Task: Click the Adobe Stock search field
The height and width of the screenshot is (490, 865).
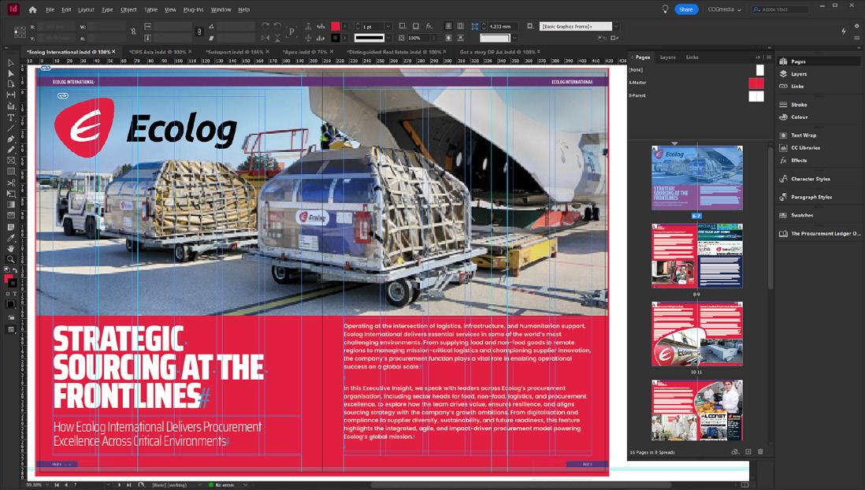Action: coord(780,9)
